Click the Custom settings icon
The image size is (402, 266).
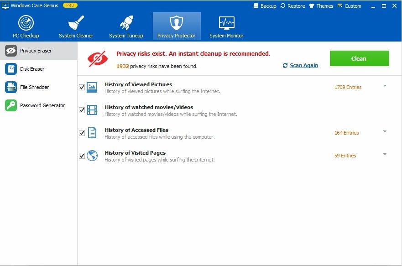coord(340,5)
